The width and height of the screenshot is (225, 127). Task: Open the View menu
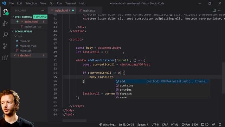[43, 3]
